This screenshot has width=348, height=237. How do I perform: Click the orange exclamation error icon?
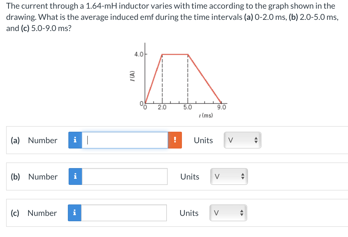pyautogui.click(x=175, y=140)
